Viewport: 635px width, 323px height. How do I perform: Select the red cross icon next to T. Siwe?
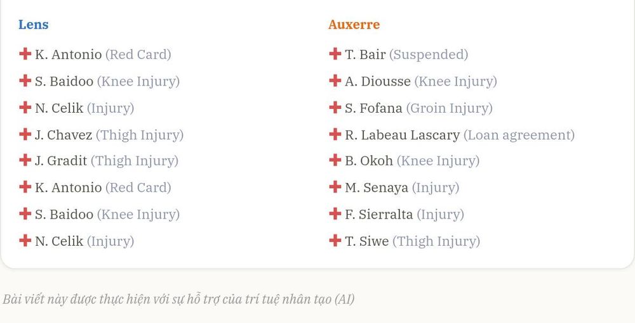coord(335,241)
